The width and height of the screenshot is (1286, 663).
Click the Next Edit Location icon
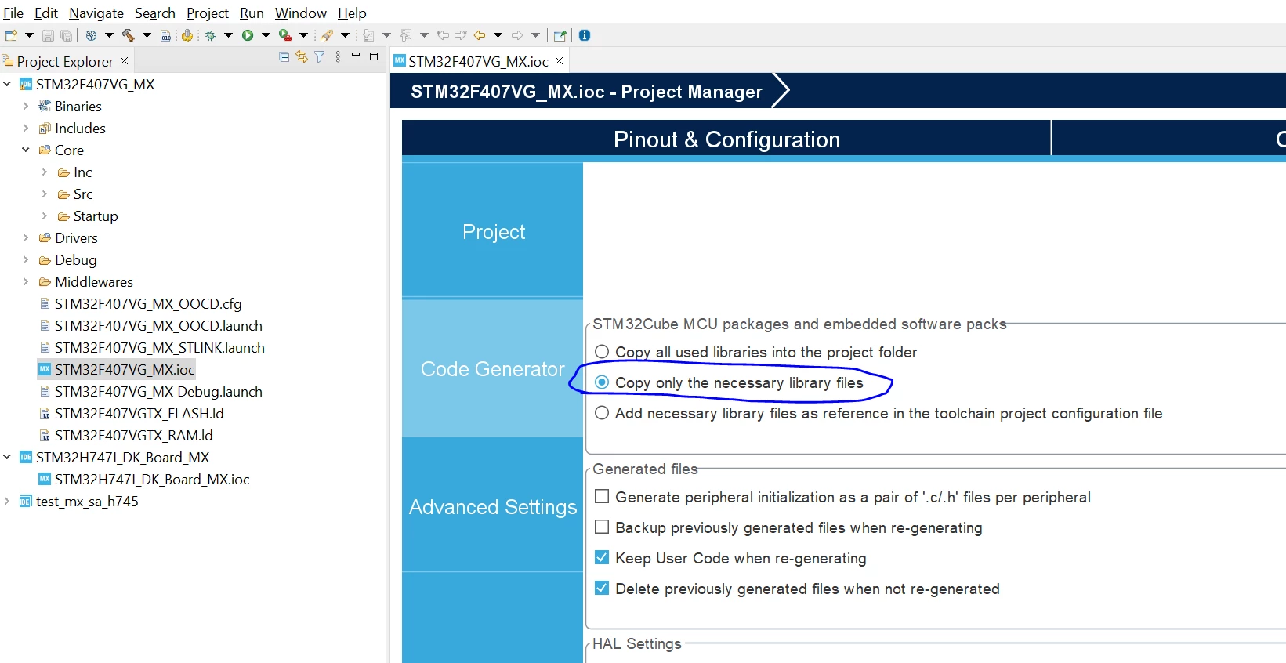(461, 35)
